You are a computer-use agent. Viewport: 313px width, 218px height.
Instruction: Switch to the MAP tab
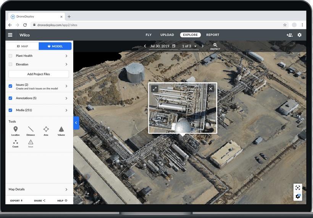pyautogui.click(x=23, y=46)
